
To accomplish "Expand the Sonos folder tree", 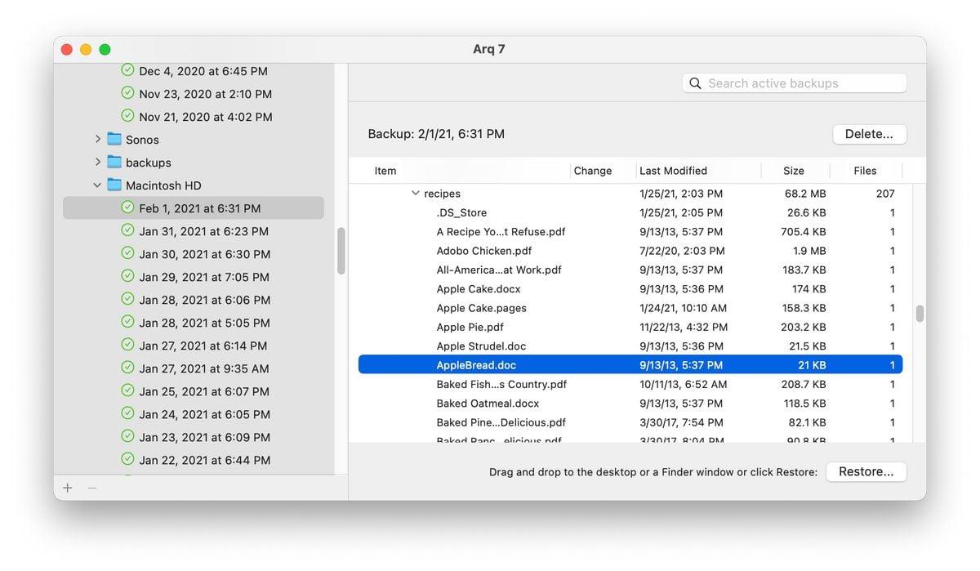I will pos(98,139).
